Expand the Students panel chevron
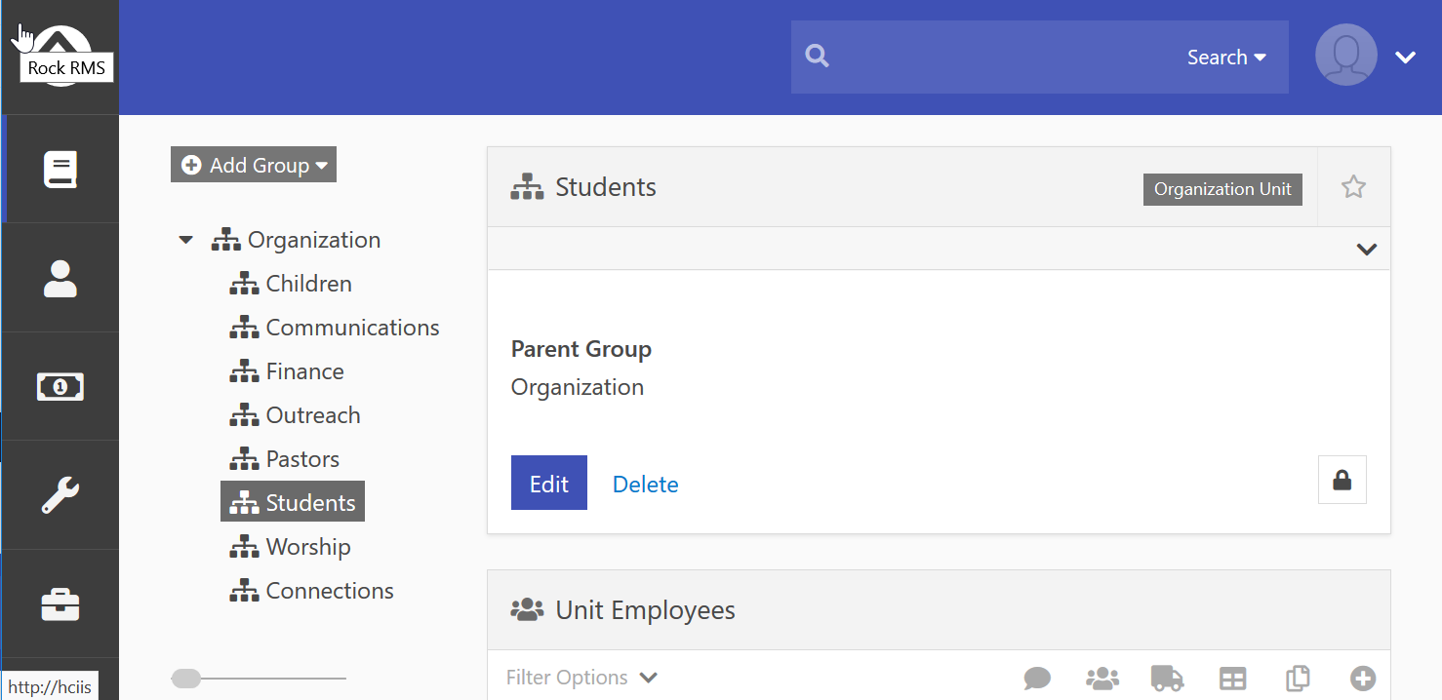The height and width of the screenshot is (700, 1442). click(x=1366, y=250)
